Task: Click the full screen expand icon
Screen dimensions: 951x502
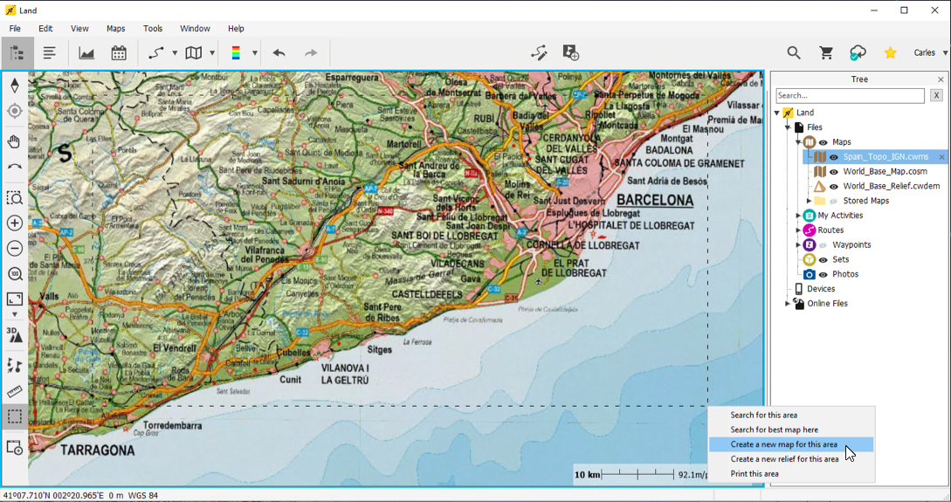Action: click(15, 299)
